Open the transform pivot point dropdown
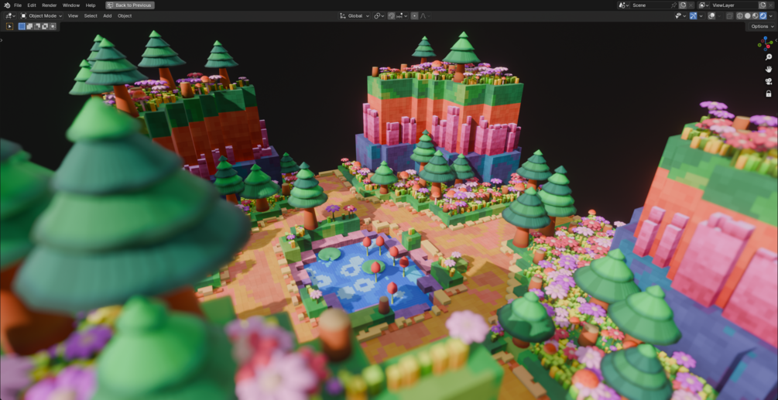The width and height of the screenshot is (778, 400). pyautogui.click(x=379, y=16)
